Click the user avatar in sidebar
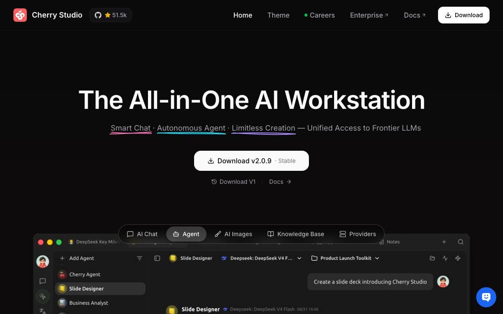This screenshot has width=503, height=314. (43, 262)
